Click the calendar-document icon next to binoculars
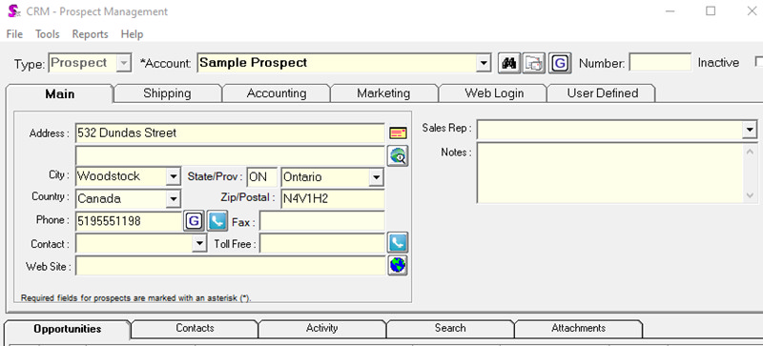 (534, 63)
